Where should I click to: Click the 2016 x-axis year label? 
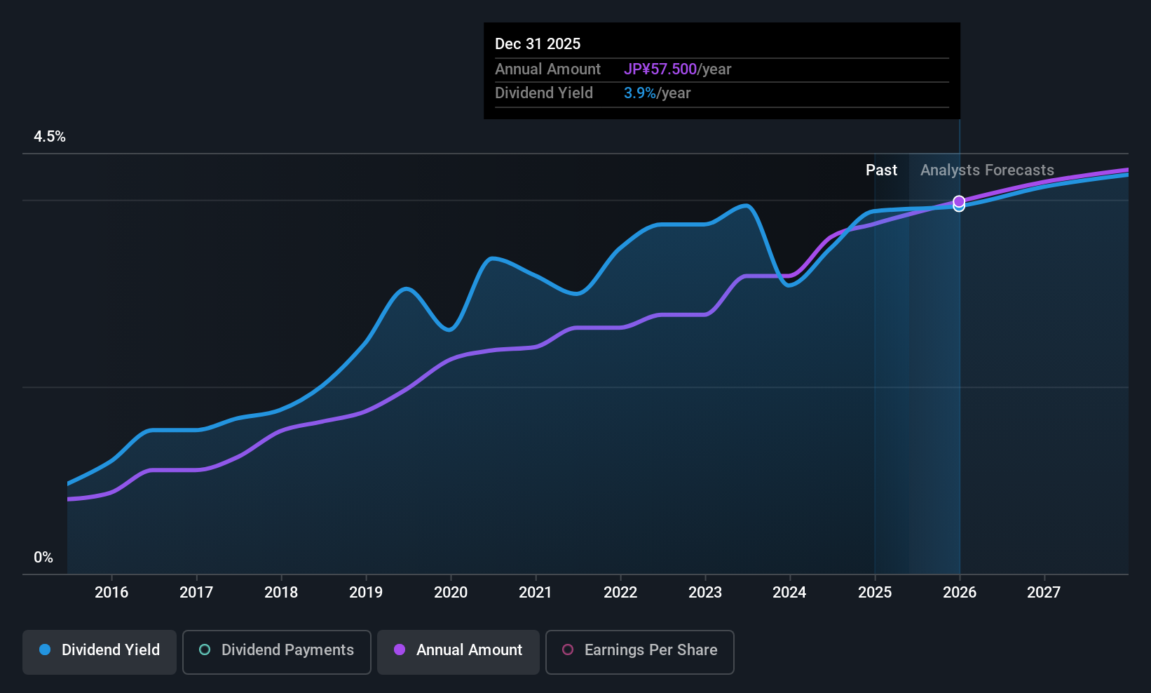[x=111, y=593]
